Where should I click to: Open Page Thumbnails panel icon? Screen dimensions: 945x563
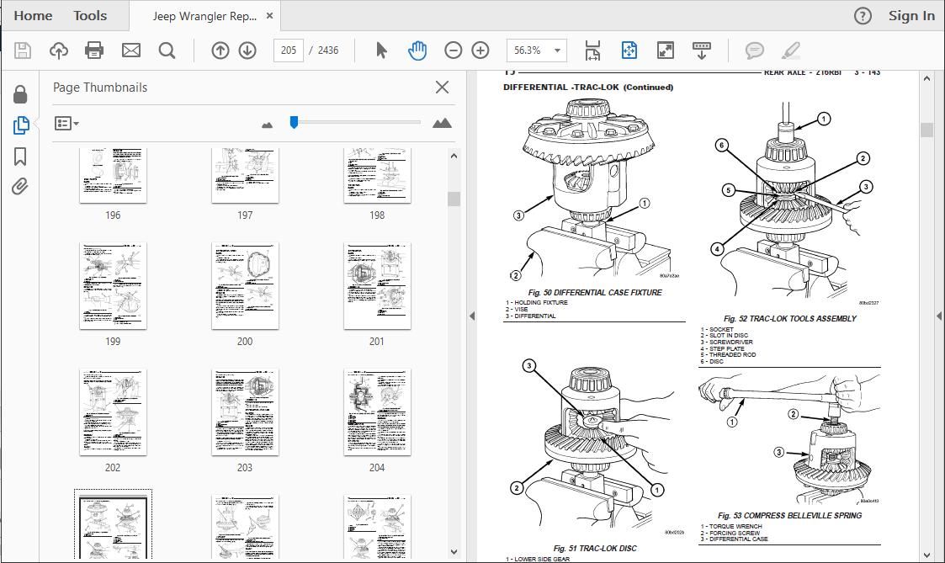(20, 125)
